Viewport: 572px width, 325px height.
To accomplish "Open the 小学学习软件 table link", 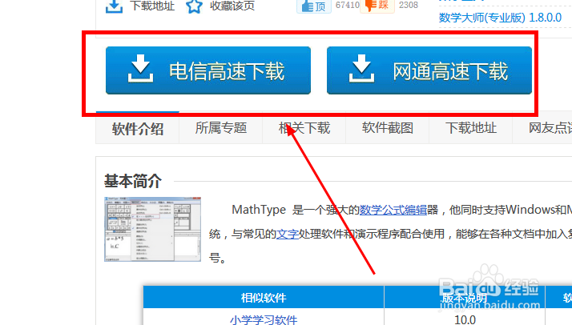I will pyautogui.click(x=264, y=320).
